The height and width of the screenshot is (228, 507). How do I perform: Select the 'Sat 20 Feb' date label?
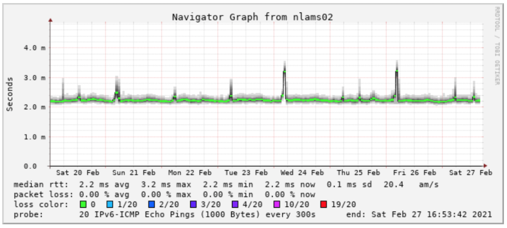(78, 173)
